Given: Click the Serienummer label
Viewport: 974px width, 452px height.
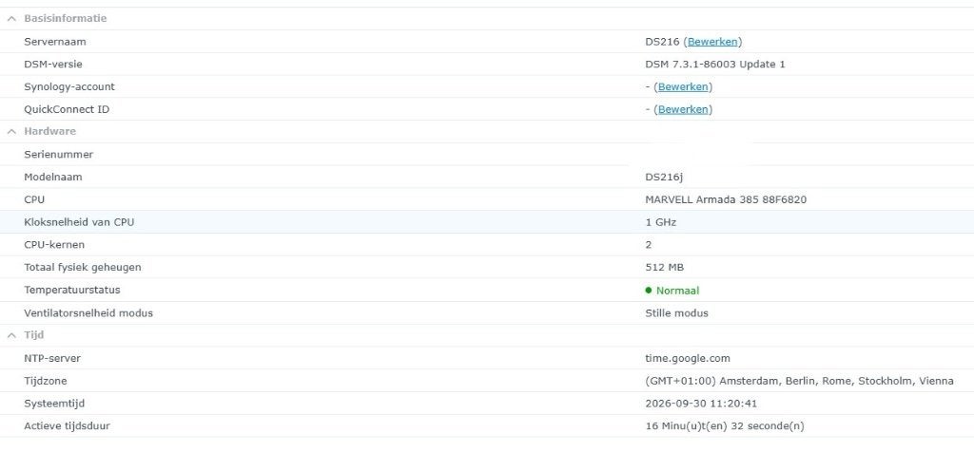Looking at the screenshot, I should tap(58, 155).
